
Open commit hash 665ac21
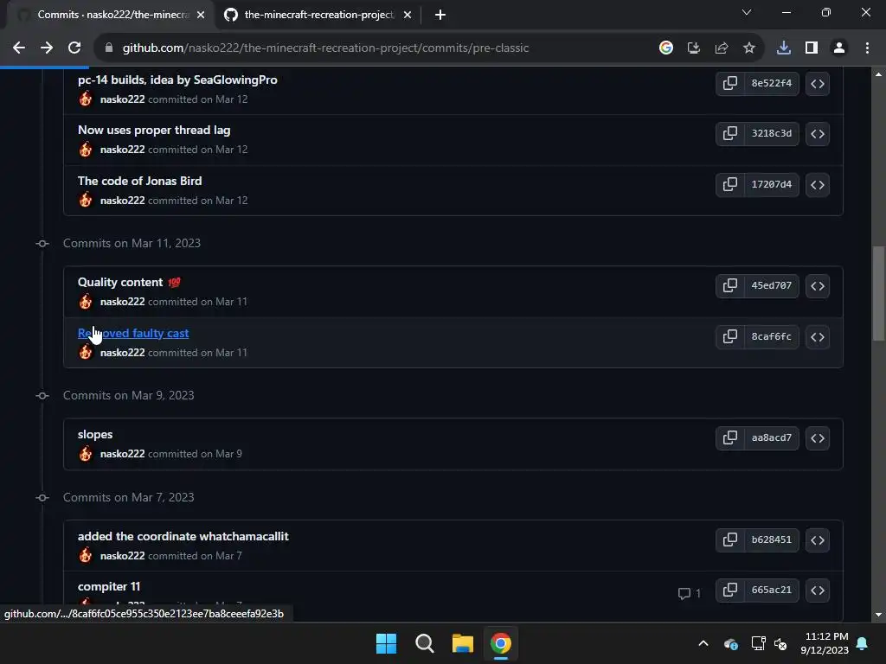771,590
